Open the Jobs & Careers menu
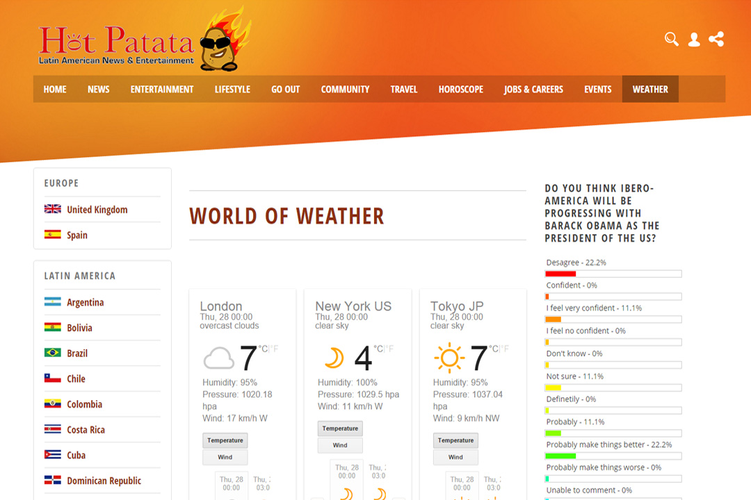The height and width of the screenshot is (500, 751). (x=533, y=90)
